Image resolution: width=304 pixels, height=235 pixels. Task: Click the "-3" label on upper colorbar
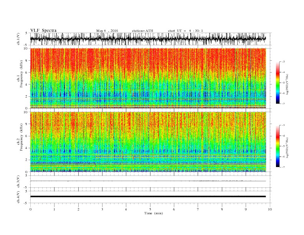(x=283, y=62)
